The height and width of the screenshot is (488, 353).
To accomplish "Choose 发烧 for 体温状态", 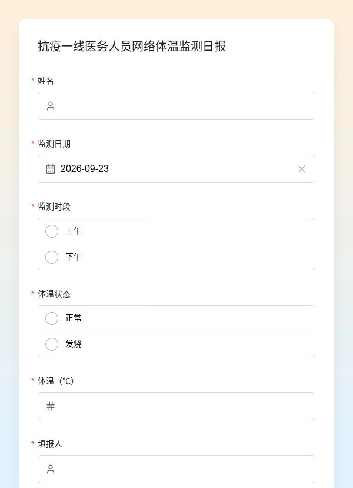I will click(176, 344).
